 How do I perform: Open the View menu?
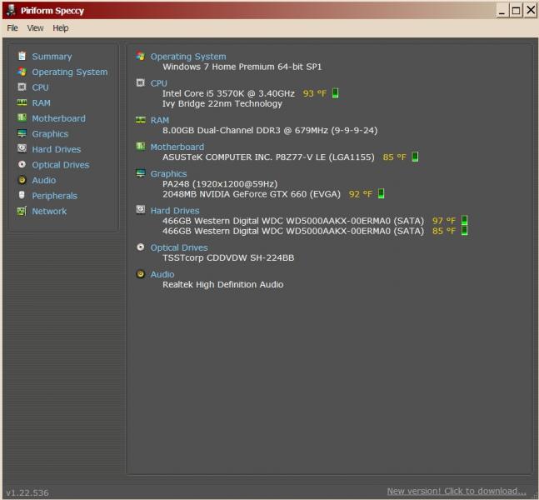click(x=36, y=27)
